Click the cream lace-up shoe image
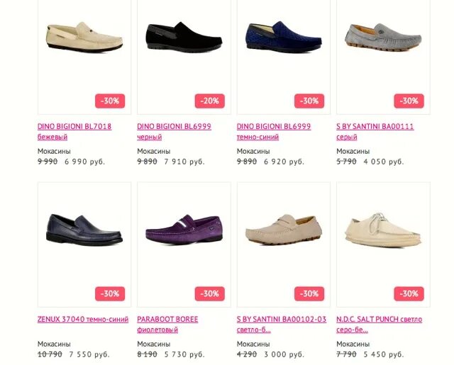Viewport: 454px width, 365px height. (383, 230)
